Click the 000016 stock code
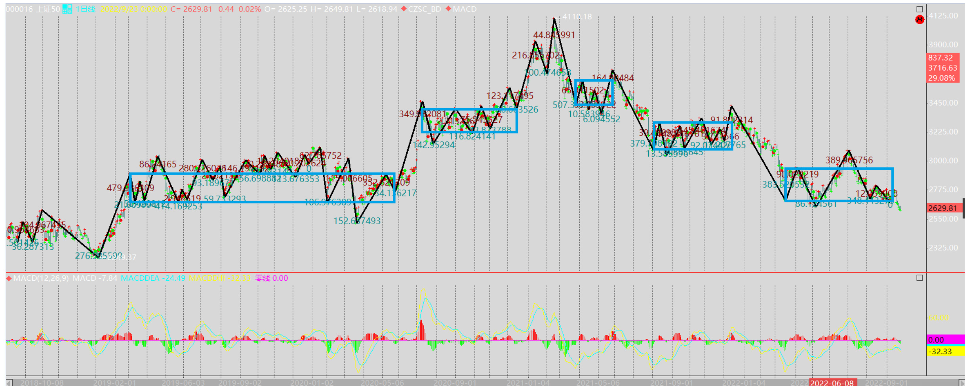The image size is (973, 386). coord(19,9)
